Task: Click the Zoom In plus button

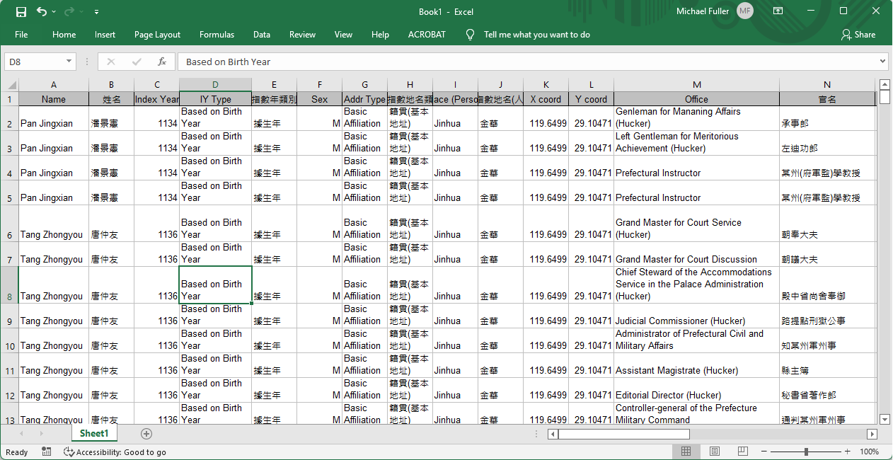Action: point(847,452)
